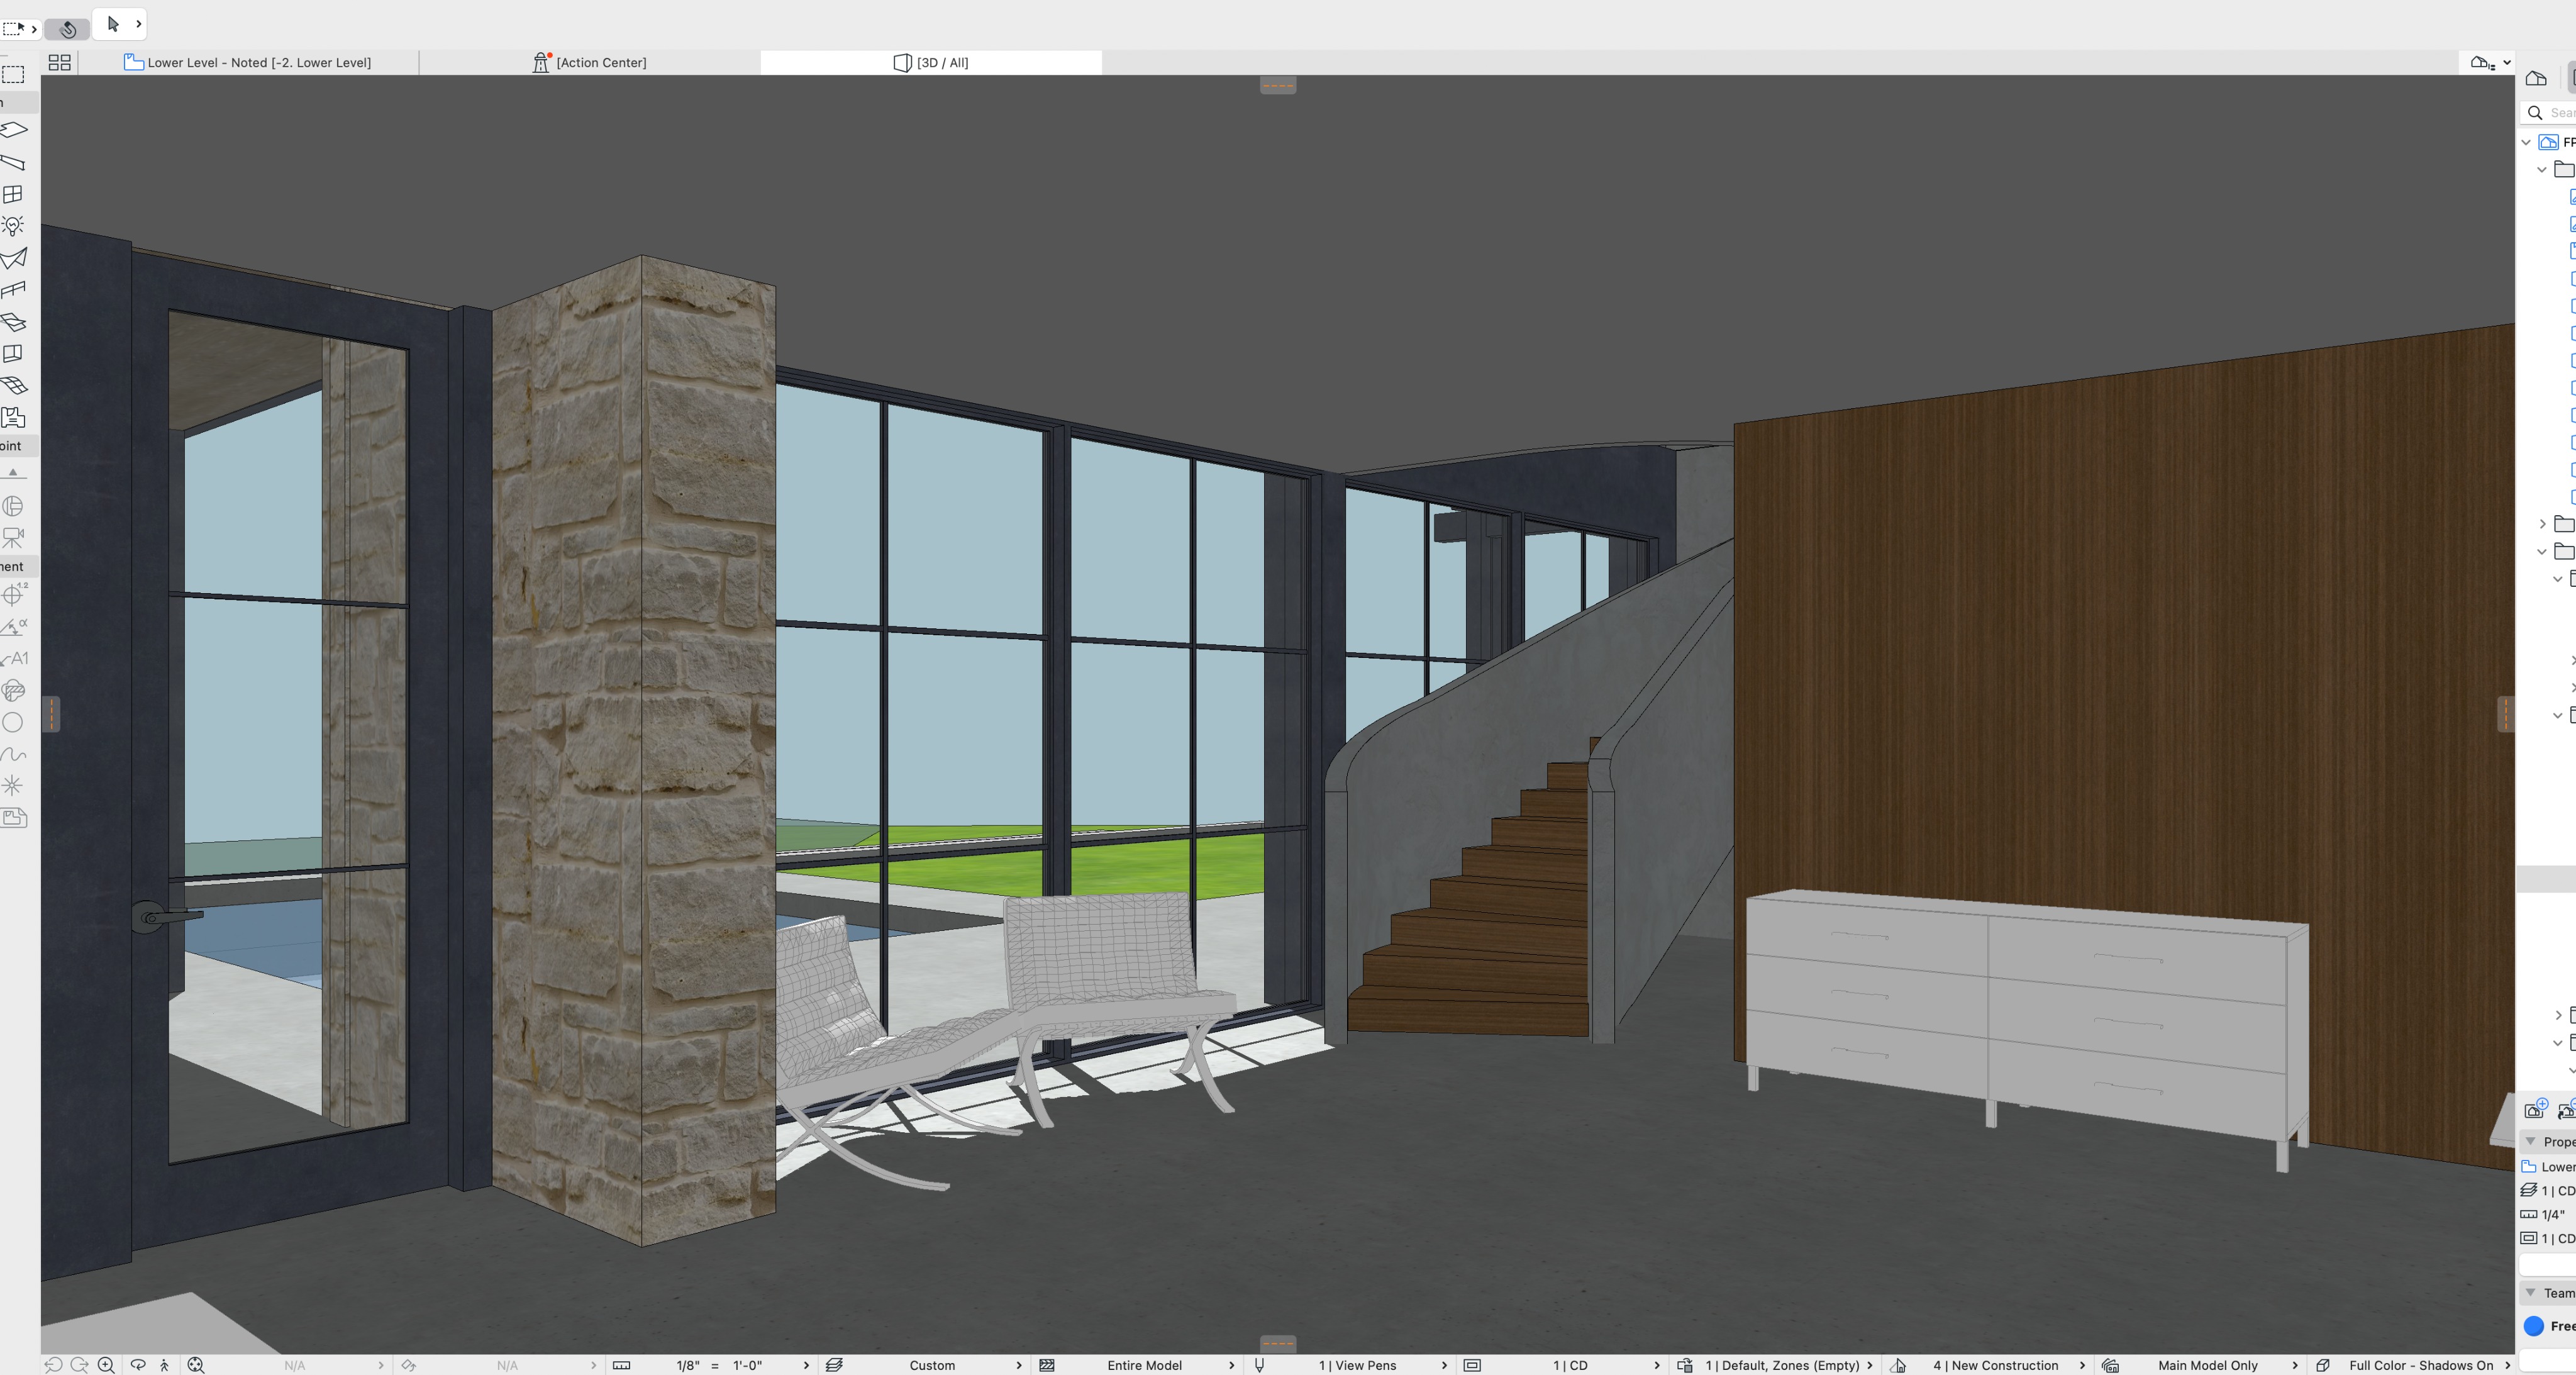The width and height of the screenshot is (2576, 1375).
Task: Open the Full Color - Shadows On dropdown
Action: pos(2420,1365)
